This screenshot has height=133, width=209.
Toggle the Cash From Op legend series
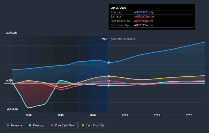pyautogui.click(x=93, y=126)
